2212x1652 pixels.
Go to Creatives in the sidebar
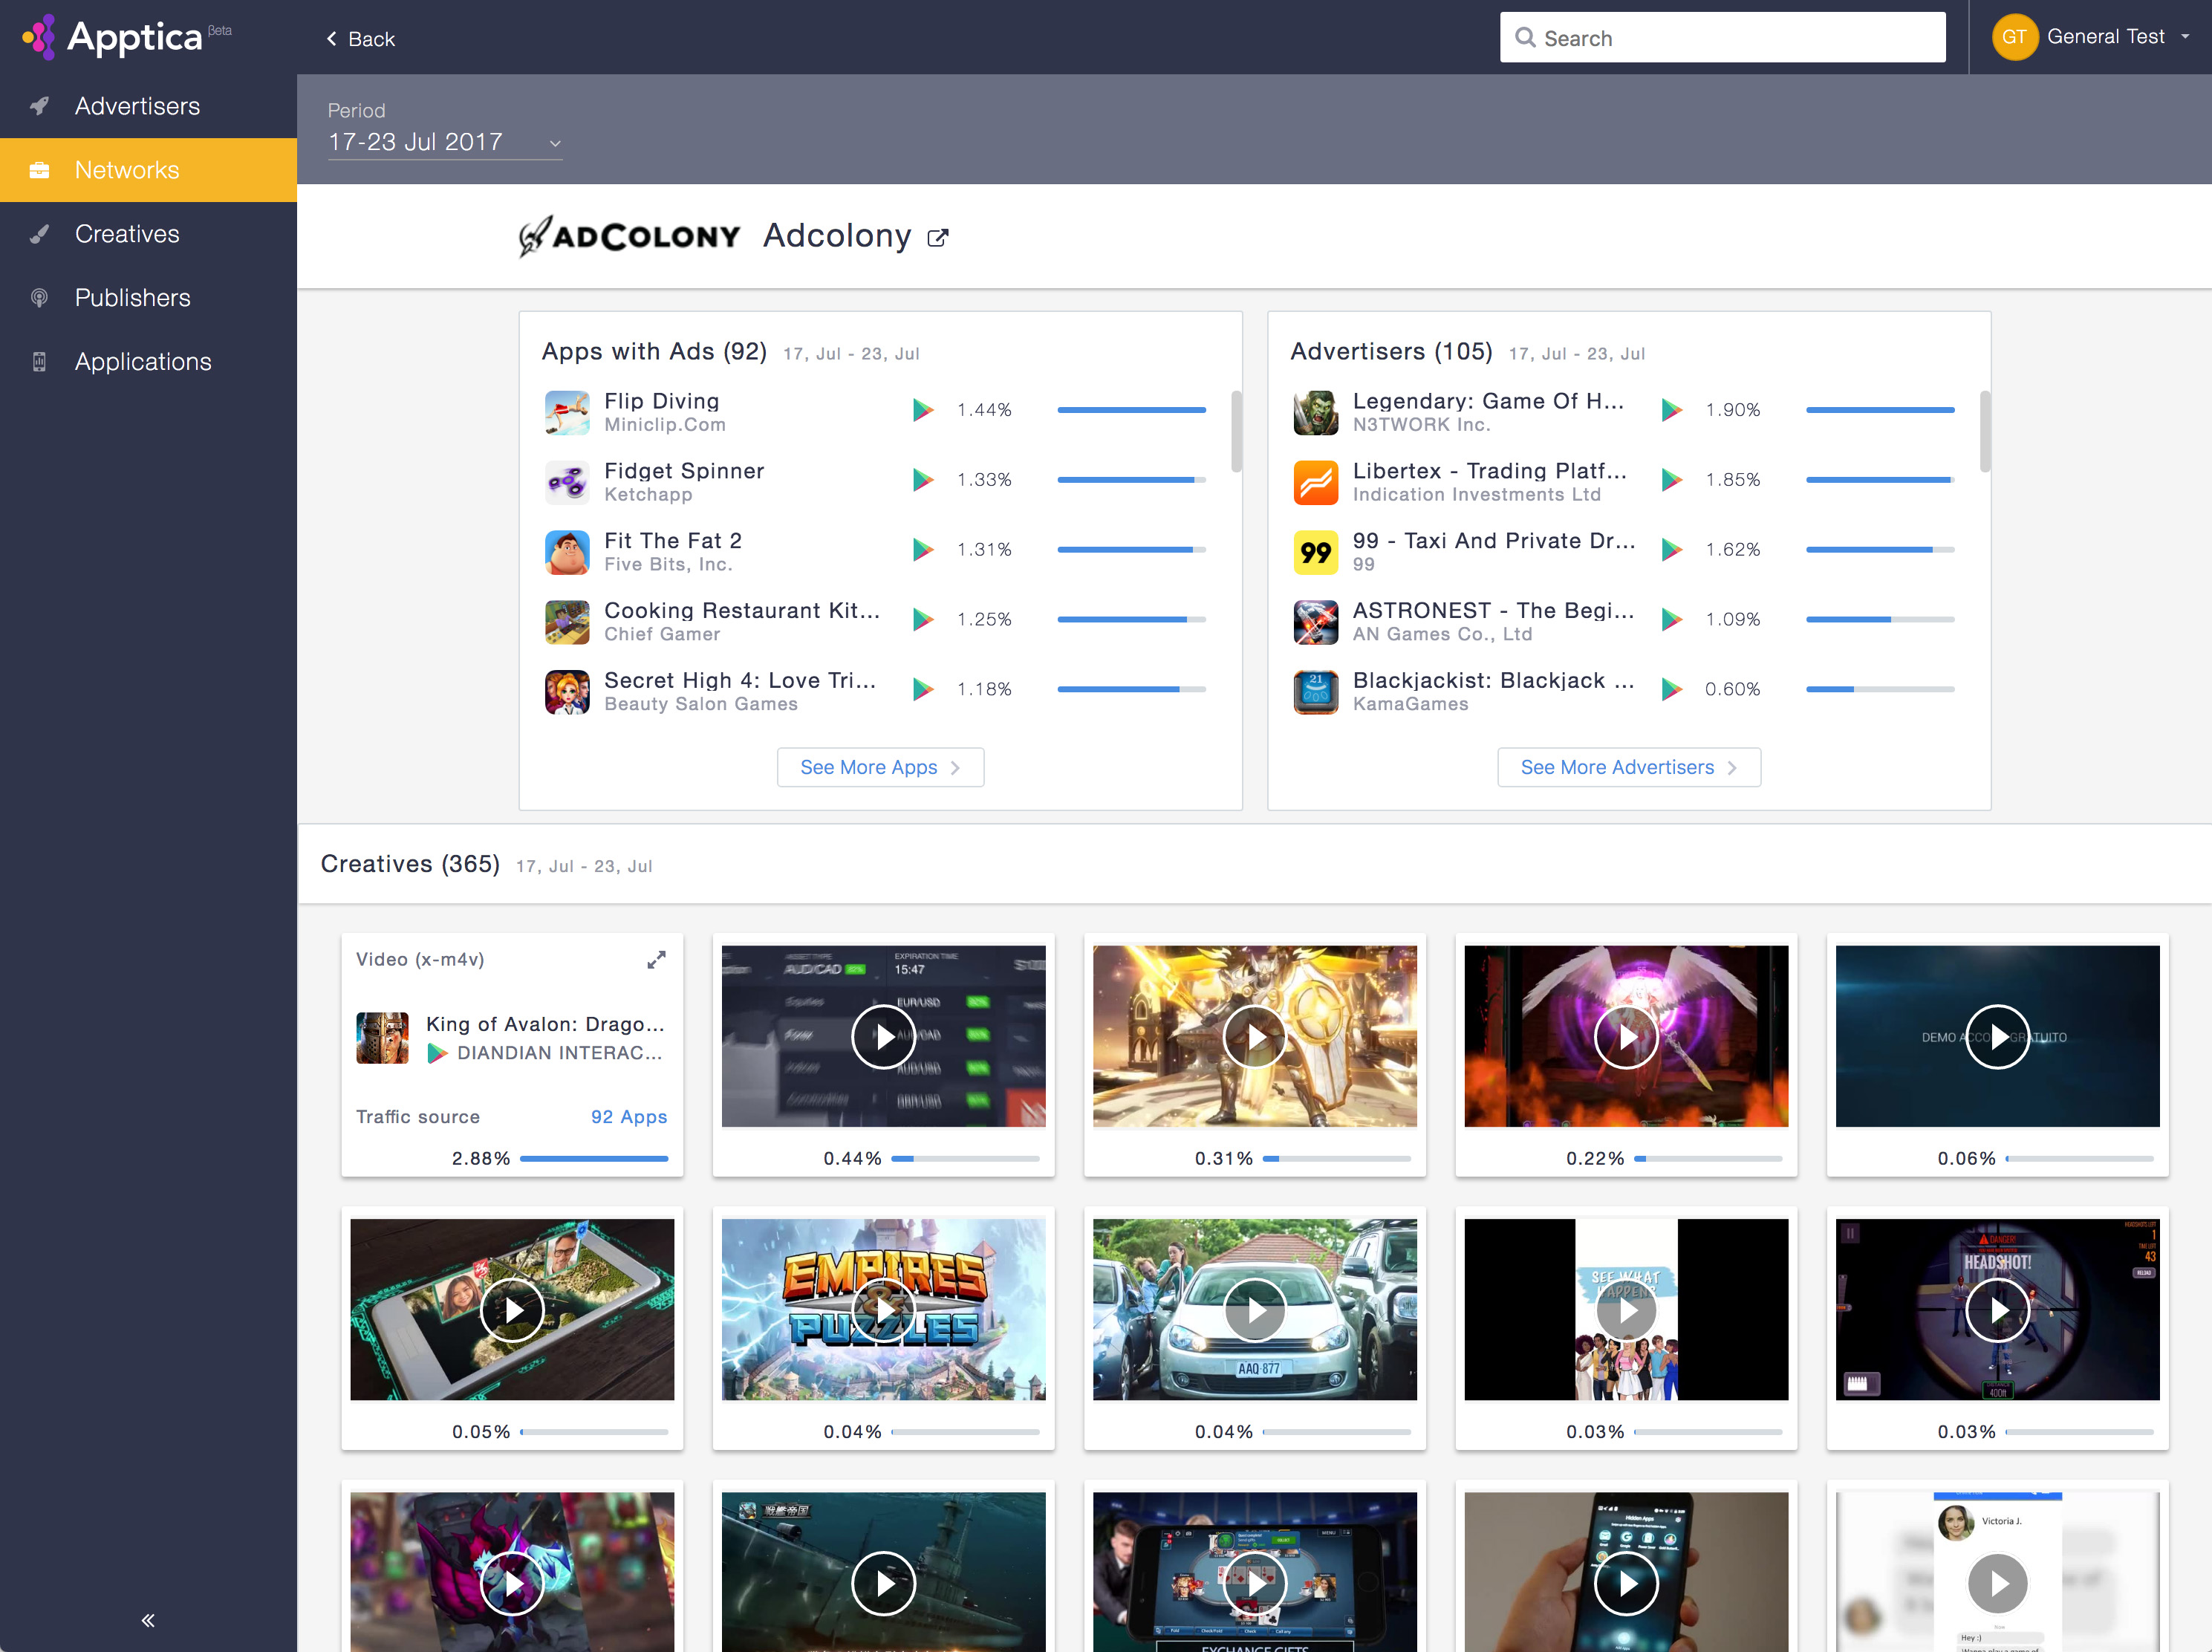tap(148, 234)
